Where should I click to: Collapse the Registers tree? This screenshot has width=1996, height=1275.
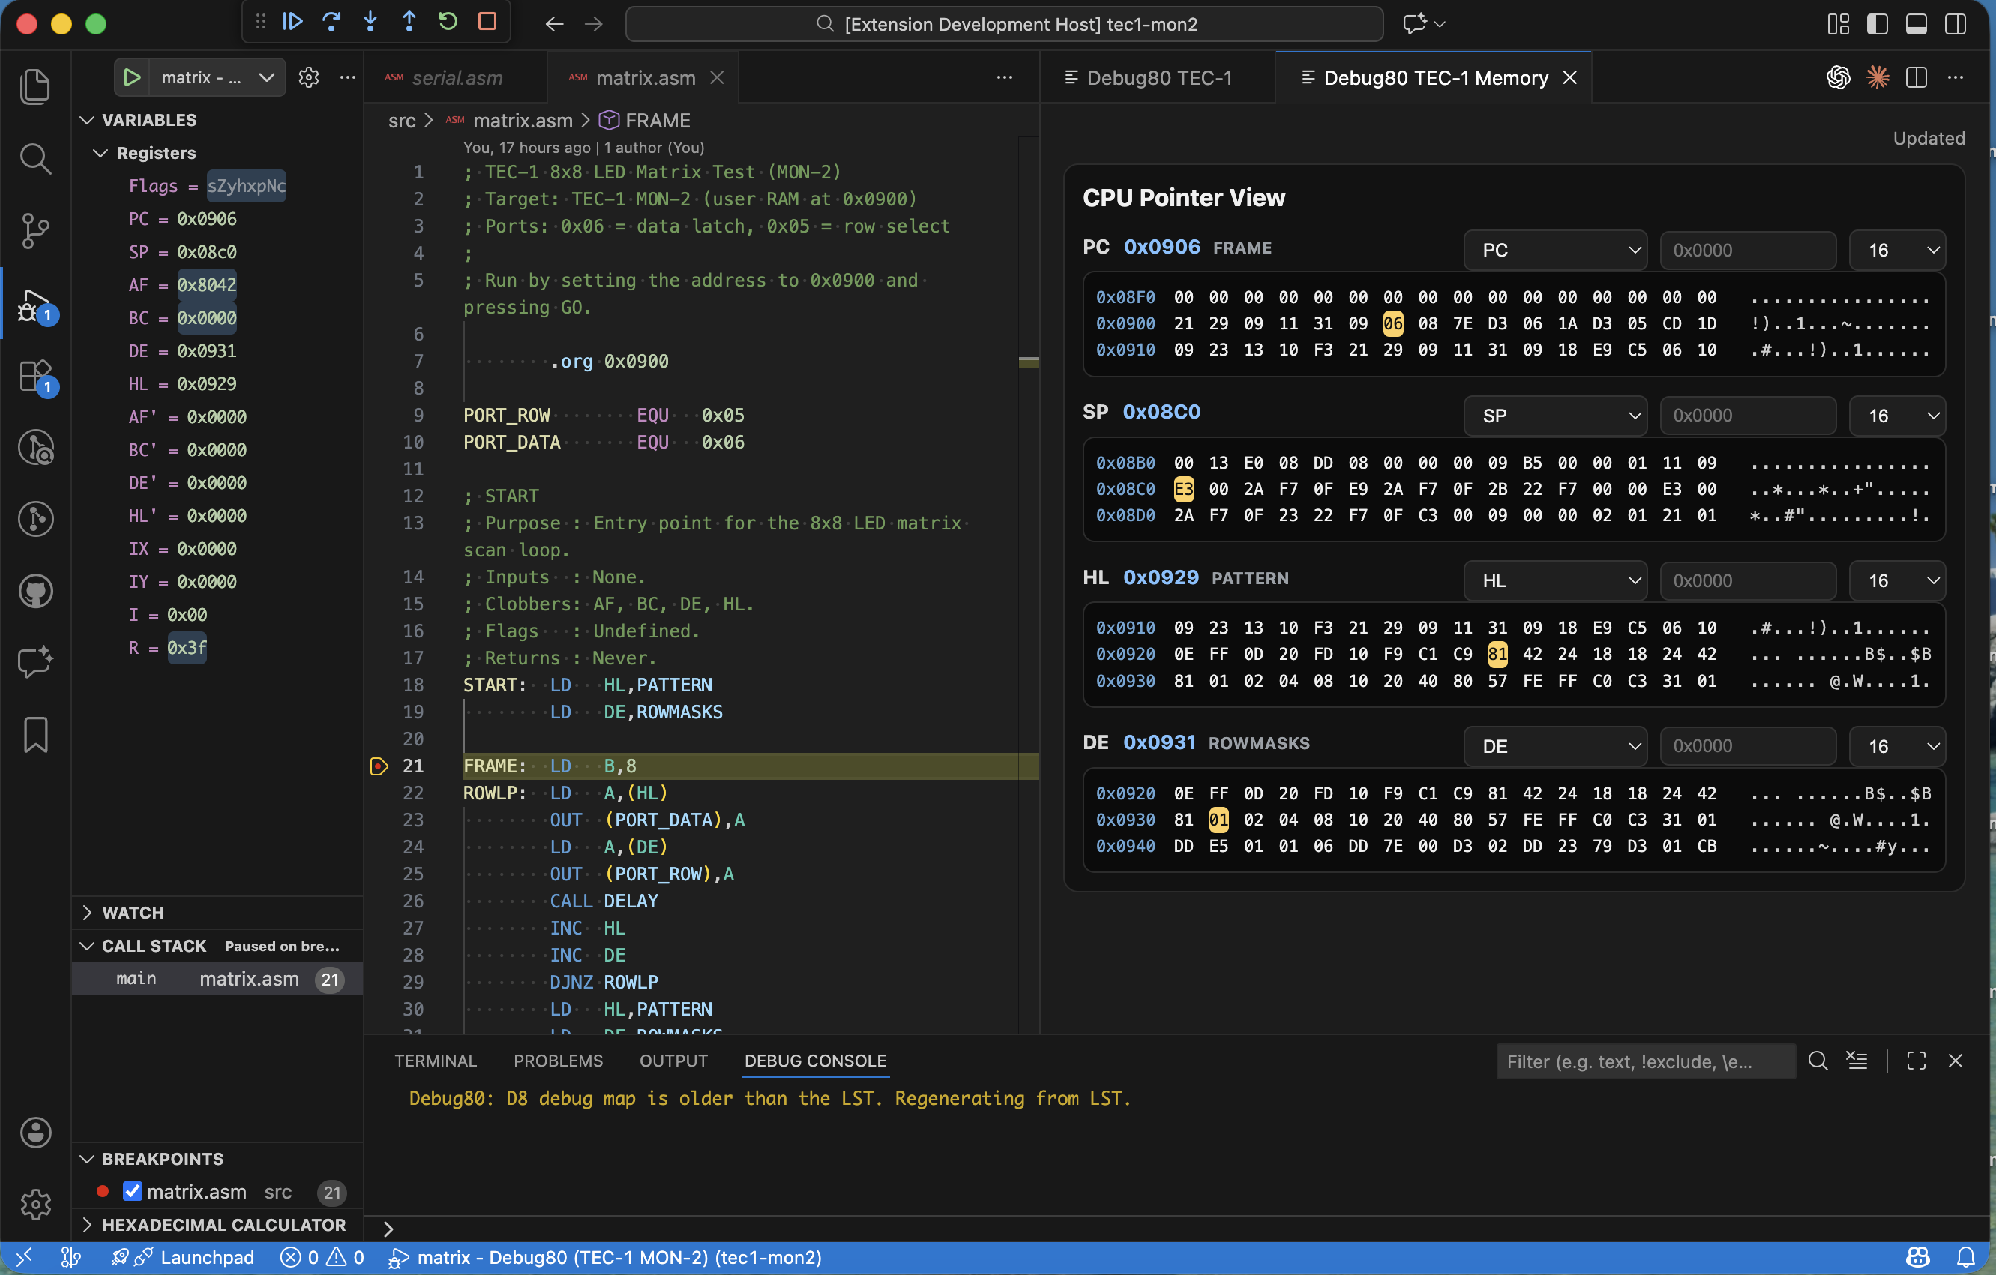pos(101,153)
